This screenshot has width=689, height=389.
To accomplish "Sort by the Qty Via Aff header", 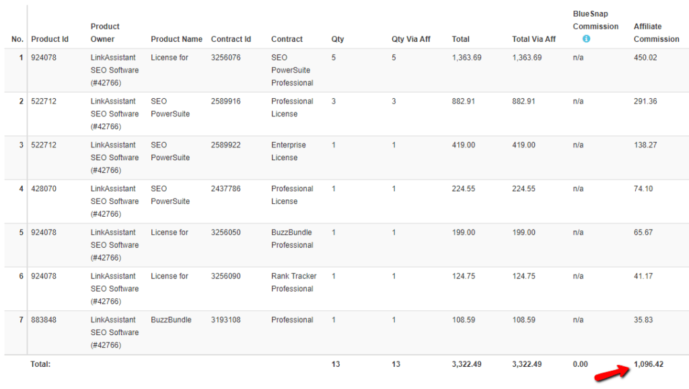I will pos(410,39).
